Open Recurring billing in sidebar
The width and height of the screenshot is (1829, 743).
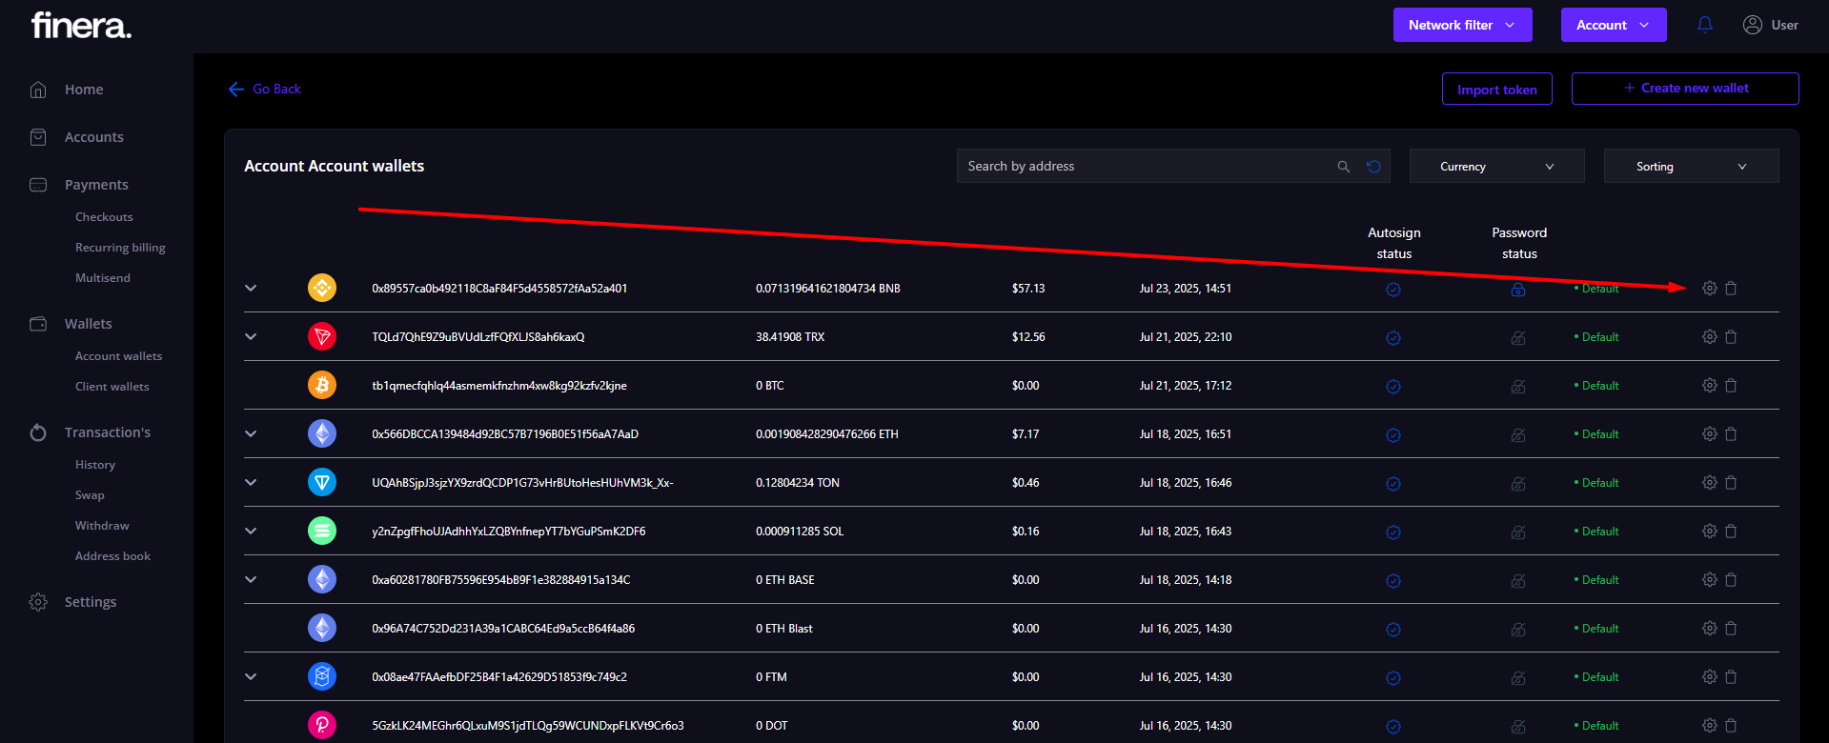[x=120, y=248]
